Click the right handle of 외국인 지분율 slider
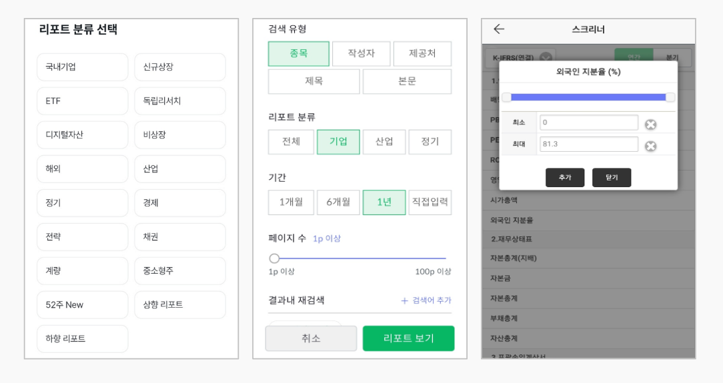The width and height of the screenshot is (723, 383). coord(670,97)
